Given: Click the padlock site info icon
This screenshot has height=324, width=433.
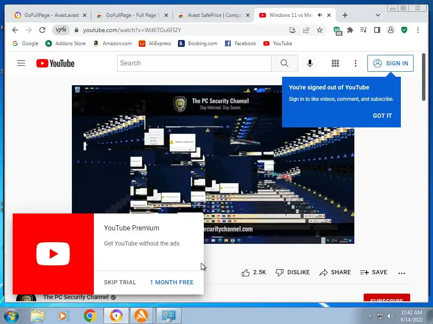Looking at the screenshot, I should pos(77,30).
